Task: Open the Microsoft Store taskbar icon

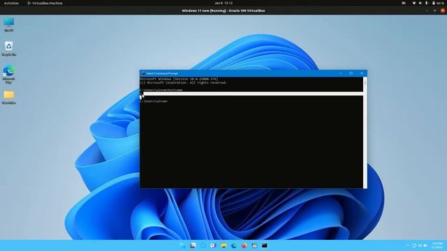Action: click(254, 245)
